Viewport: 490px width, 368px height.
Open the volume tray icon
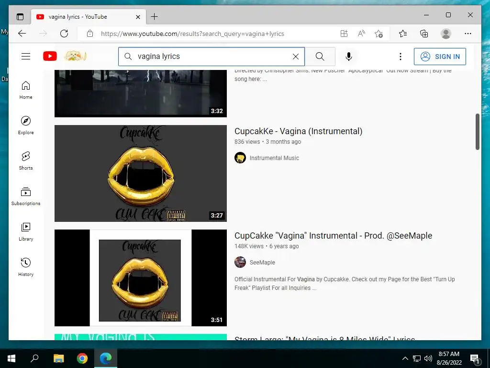(x=428, y=358)
